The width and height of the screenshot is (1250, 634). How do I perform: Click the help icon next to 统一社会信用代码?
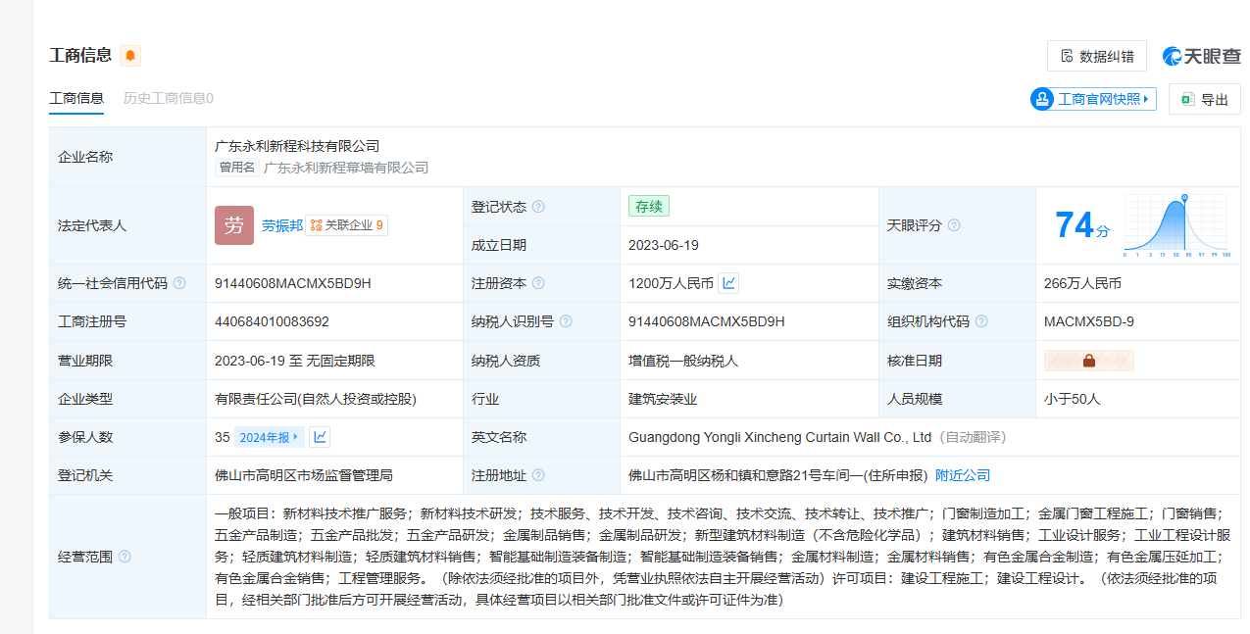(x=179, y=283)
